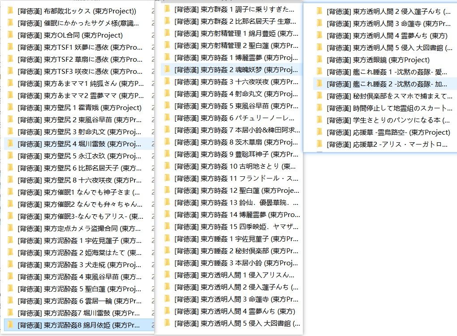Screen dimensions: 457x336
Task: Click the 東方TSF3 咲夜に憑依 entry
Action: (x=80, y=71)
